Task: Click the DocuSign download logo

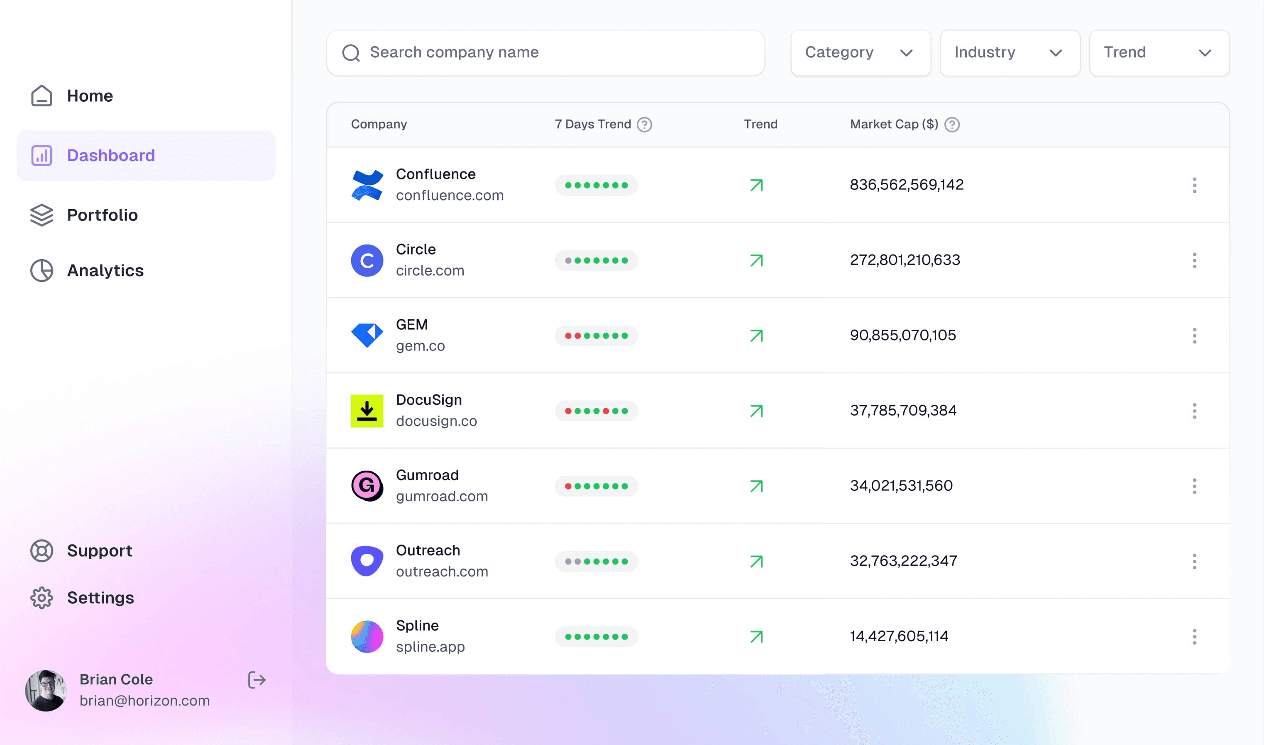Action: click(367, 411)
